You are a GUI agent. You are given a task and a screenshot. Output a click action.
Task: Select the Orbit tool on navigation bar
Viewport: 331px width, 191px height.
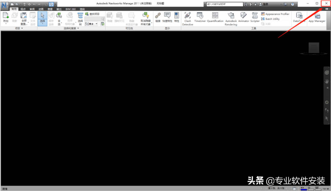click(327, 102)
